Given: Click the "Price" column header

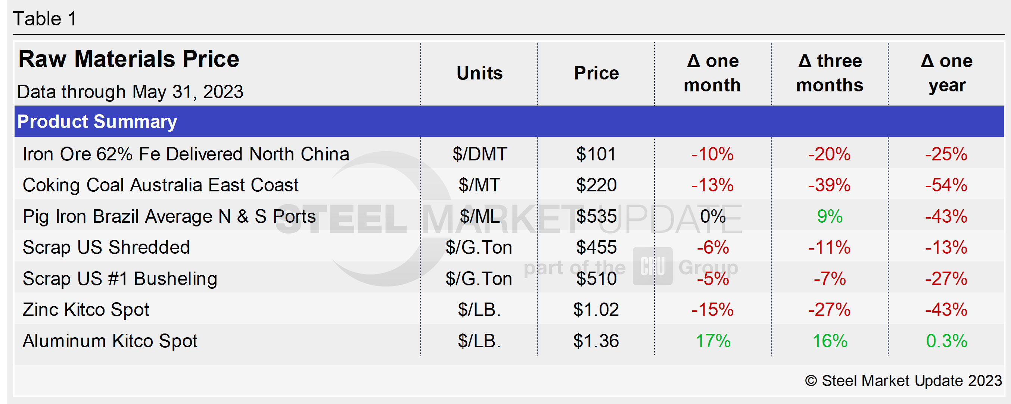Looking at the screenshot, I should click(x=596, y=73).
